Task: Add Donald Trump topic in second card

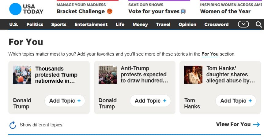Action: tap(150, 101)
